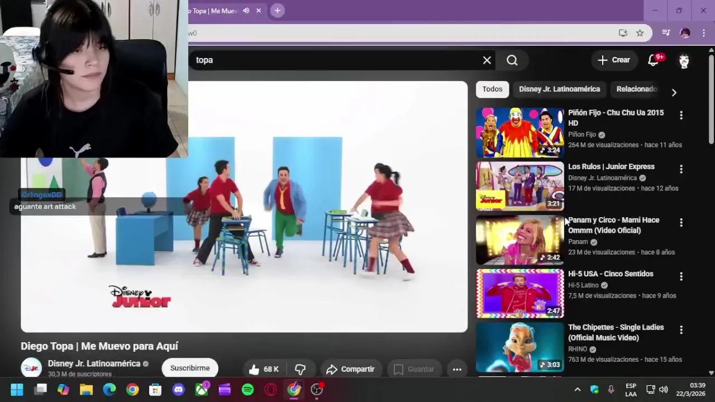This screenshot has height=402, width=715.
Task: Expand hidden system tray icons
Action: point(578,390)
